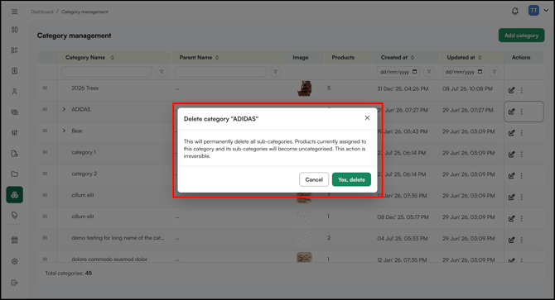This screenshot has width=555, height=300.
Task: Open Updated at date picker field
Action: (x=464, y=72)
